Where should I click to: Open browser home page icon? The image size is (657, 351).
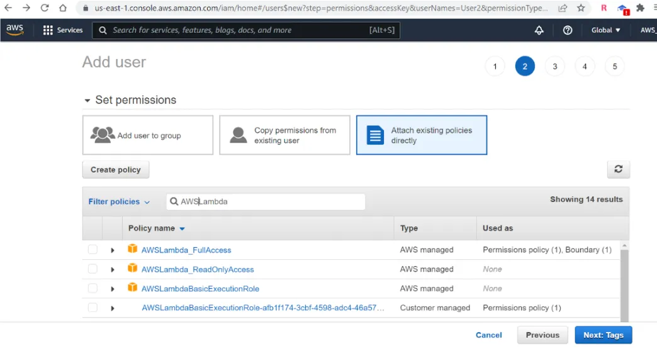[62, 8]
